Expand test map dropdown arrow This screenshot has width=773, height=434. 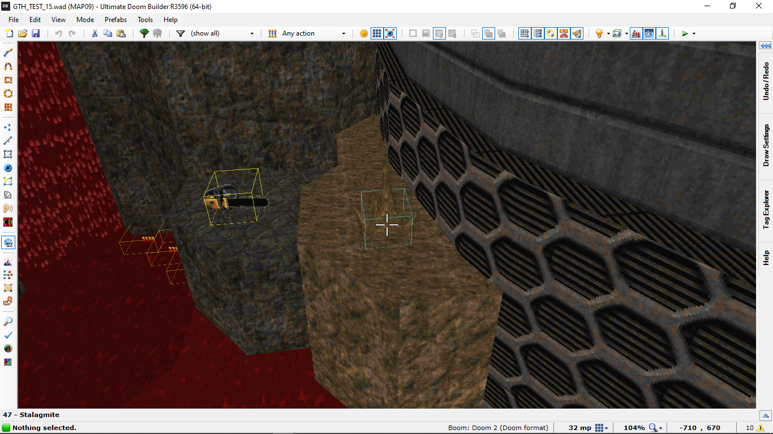pyautogui.click(x=694, y=33)
